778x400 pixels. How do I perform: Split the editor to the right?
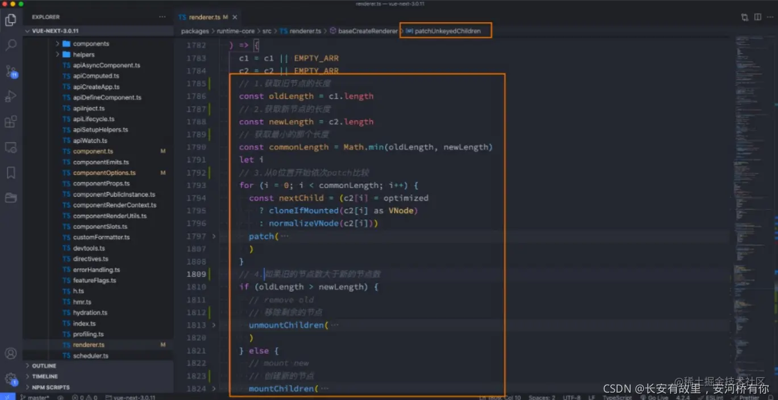758,18
